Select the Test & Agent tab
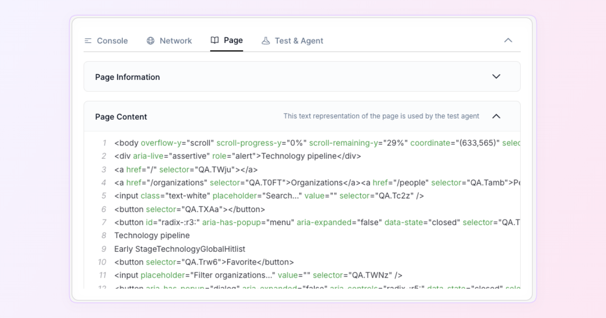This screenshot has height=318, width=606. point(298,41)
